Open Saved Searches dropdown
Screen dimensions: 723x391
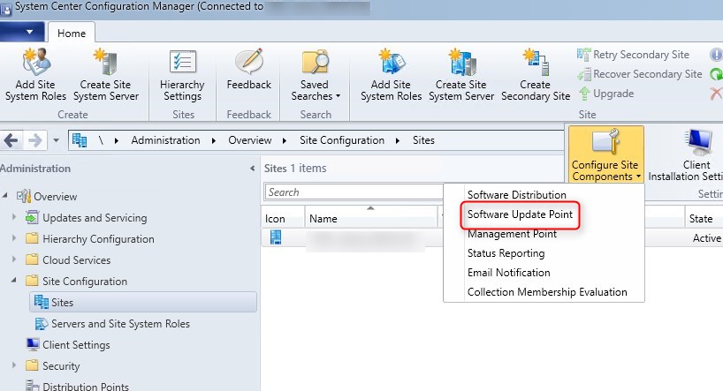pyautogui.click(x=315, y=75)
